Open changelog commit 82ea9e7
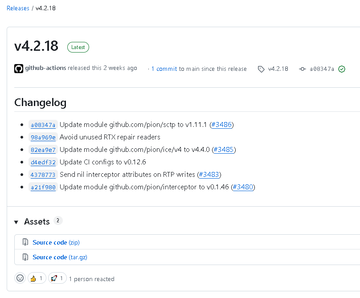This screenshot has height=298, width=360. click(43, 150)
